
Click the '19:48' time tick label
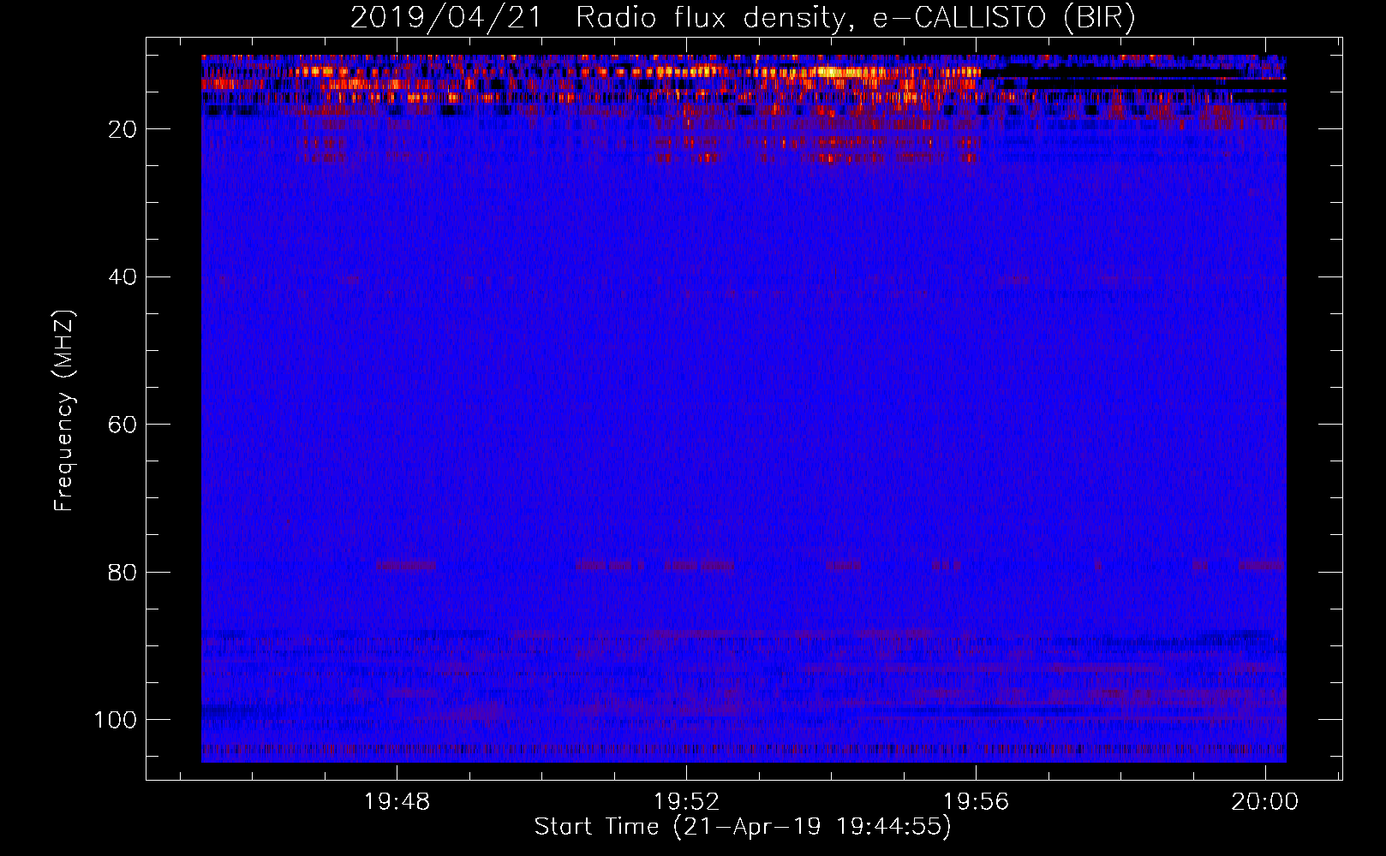click(x=397, y=802)
